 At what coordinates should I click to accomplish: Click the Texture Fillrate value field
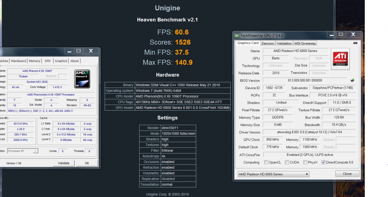(x=339, y=110)
